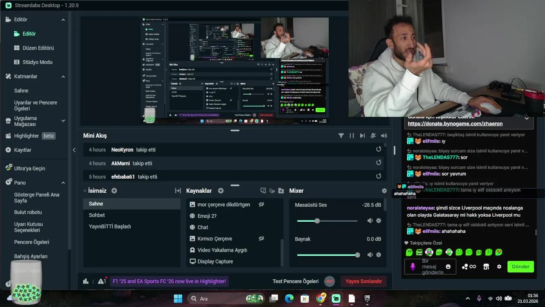Click Test Pencere Ögeleri

click(x=295, y=281)
